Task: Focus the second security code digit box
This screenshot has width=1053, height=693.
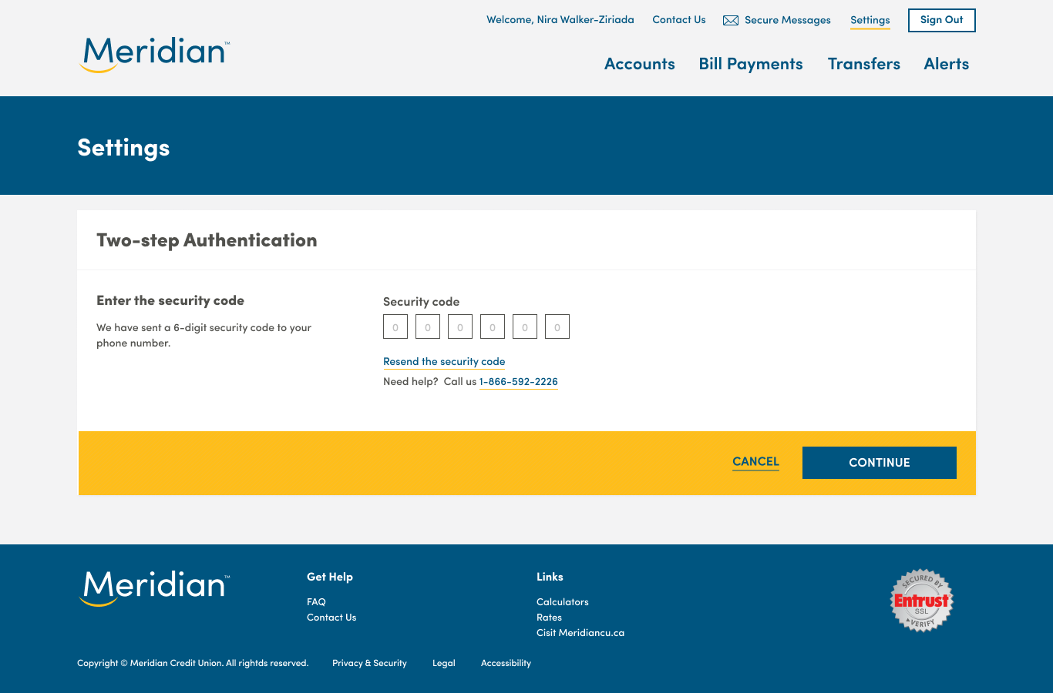Action: (x=428, y=326)
